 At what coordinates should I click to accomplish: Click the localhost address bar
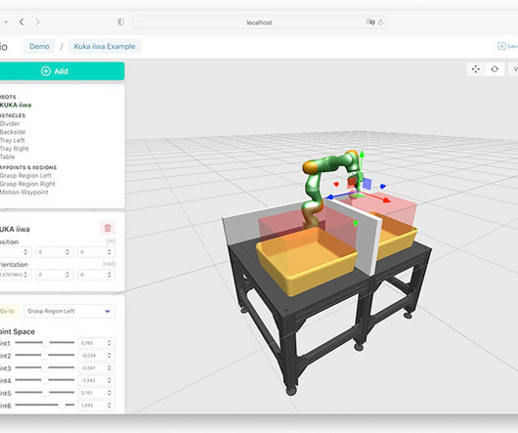point(259,22)
